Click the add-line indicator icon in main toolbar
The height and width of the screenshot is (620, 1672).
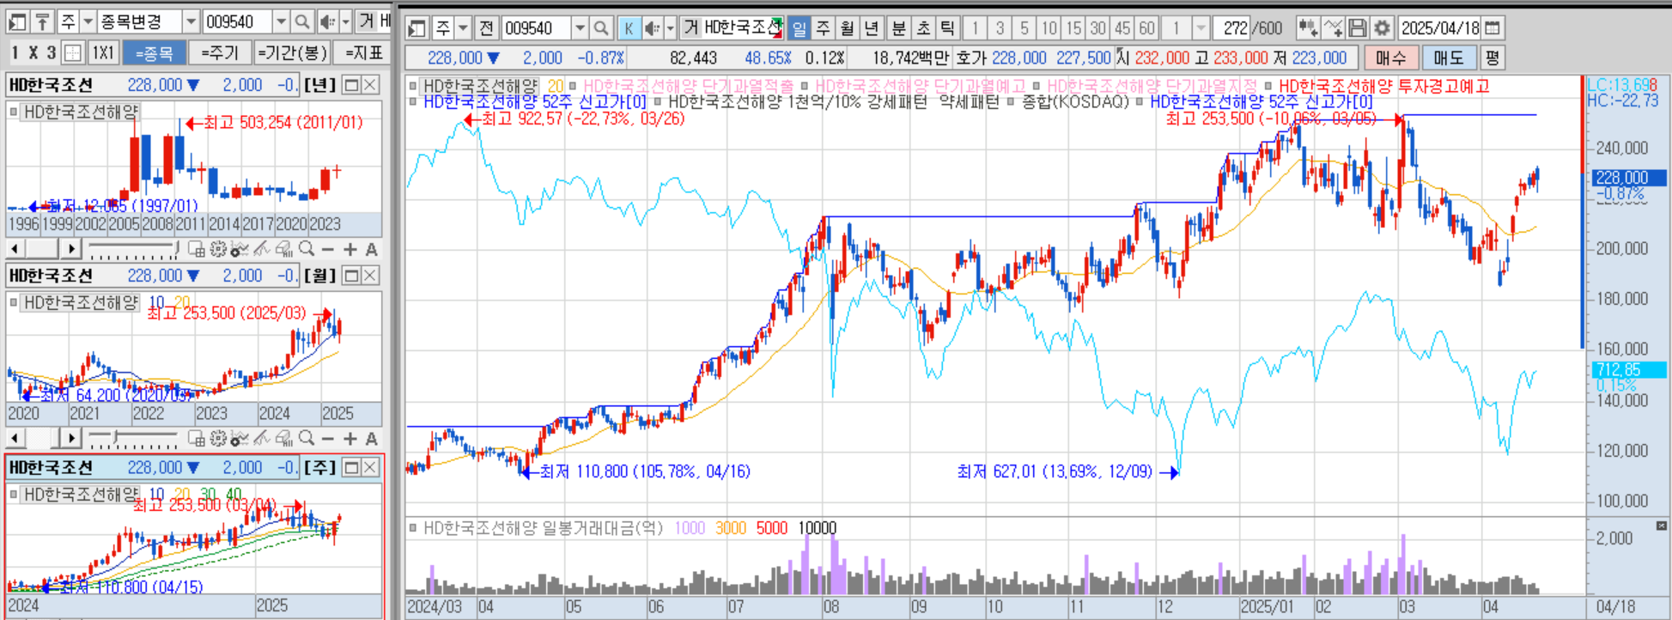point(1333,28)
